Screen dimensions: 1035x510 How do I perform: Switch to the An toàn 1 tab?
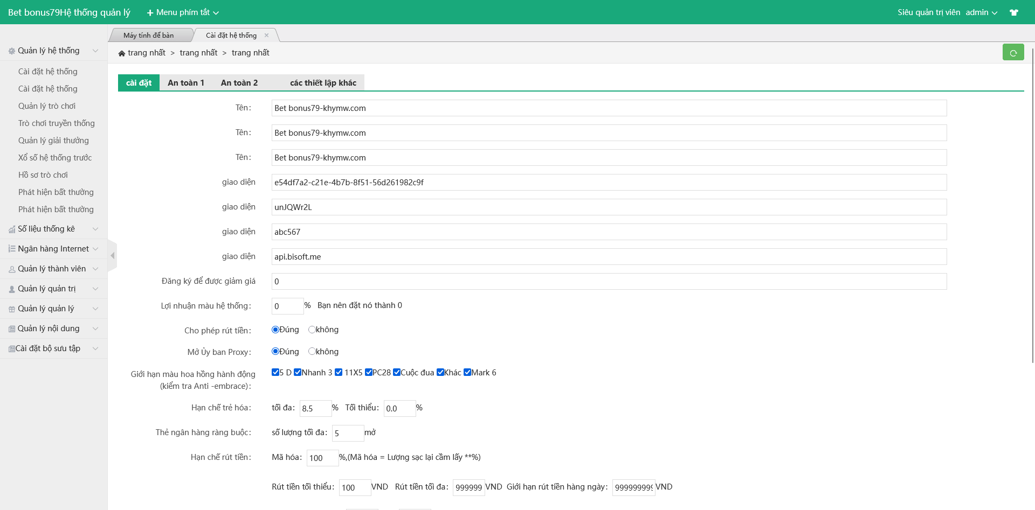pyautogui.click(x=186, y=83)
